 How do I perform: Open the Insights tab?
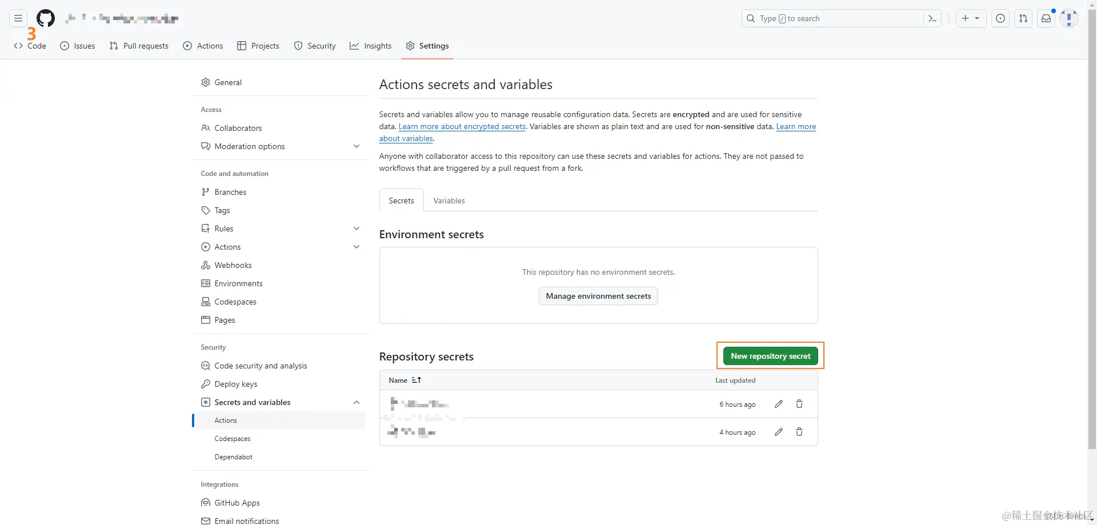371,46
